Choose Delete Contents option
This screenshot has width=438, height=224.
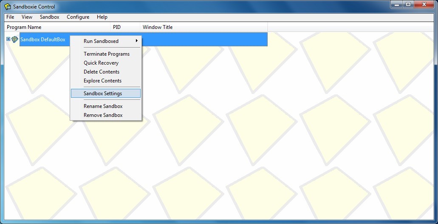106,72
